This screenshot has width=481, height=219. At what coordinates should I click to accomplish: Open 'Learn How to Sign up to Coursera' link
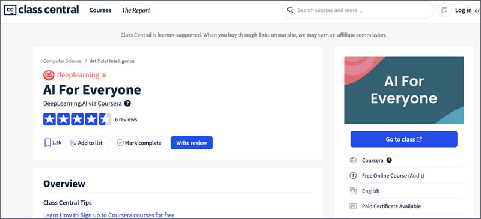point(109,215)
